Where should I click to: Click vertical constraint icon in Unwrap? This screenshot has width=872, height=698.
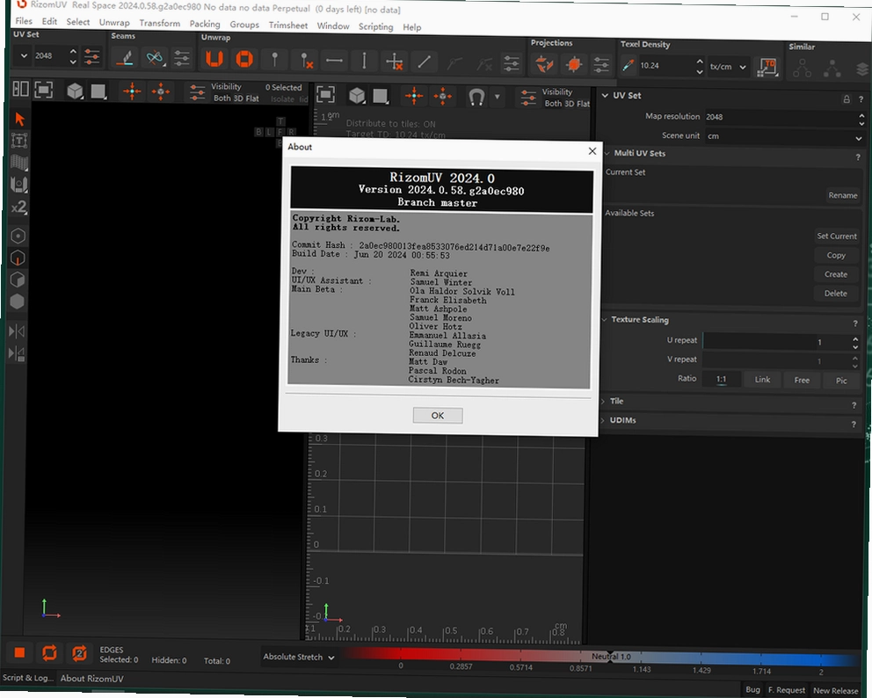[364, 61]
